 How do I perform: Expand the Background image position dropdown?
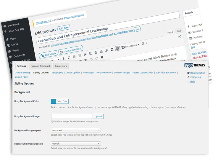[76, 144]
